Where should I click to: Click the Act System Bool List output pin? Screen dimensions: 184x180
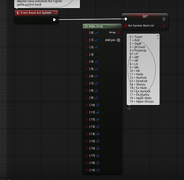(164, 26)
